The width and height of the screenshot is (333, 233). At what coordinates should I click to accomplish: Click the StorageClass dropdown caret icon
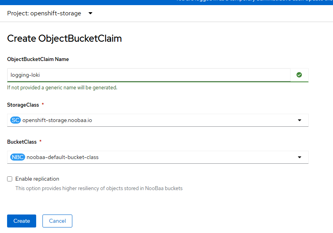[x=300, y=120]
